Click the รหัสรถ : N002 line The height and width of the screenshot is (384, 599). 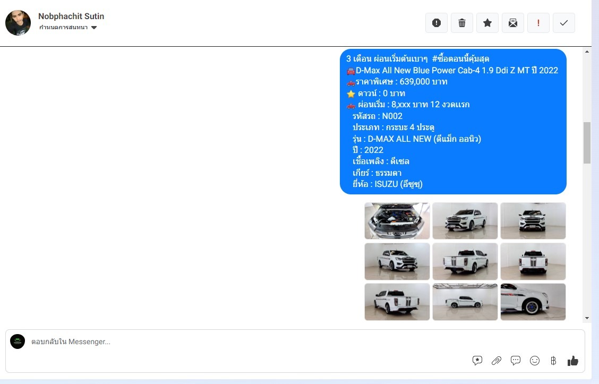(378, 116)
